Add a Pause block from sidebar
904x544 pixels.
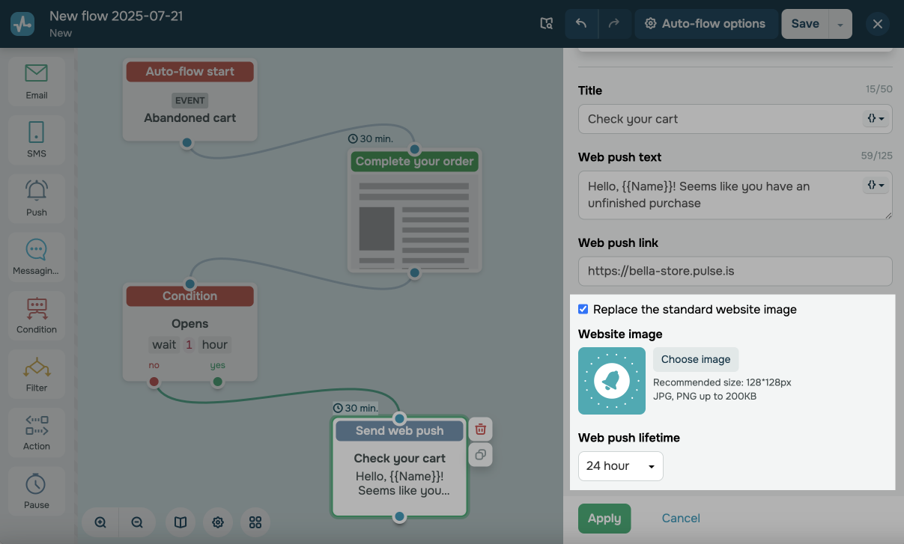(36, 490)
